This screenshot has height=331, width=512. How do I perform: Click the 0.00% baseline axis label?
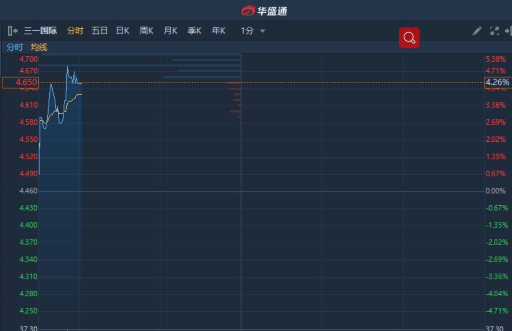[496, 191]
